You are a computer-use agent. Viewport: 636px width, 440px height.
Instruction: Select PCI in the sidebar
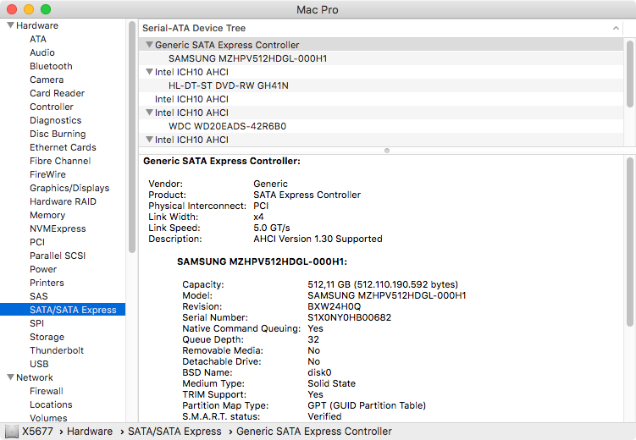[x=37, y=242]
